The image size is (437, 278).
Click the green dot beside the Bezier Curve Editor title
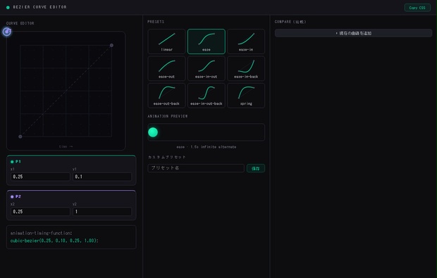[x=8, y=7]
